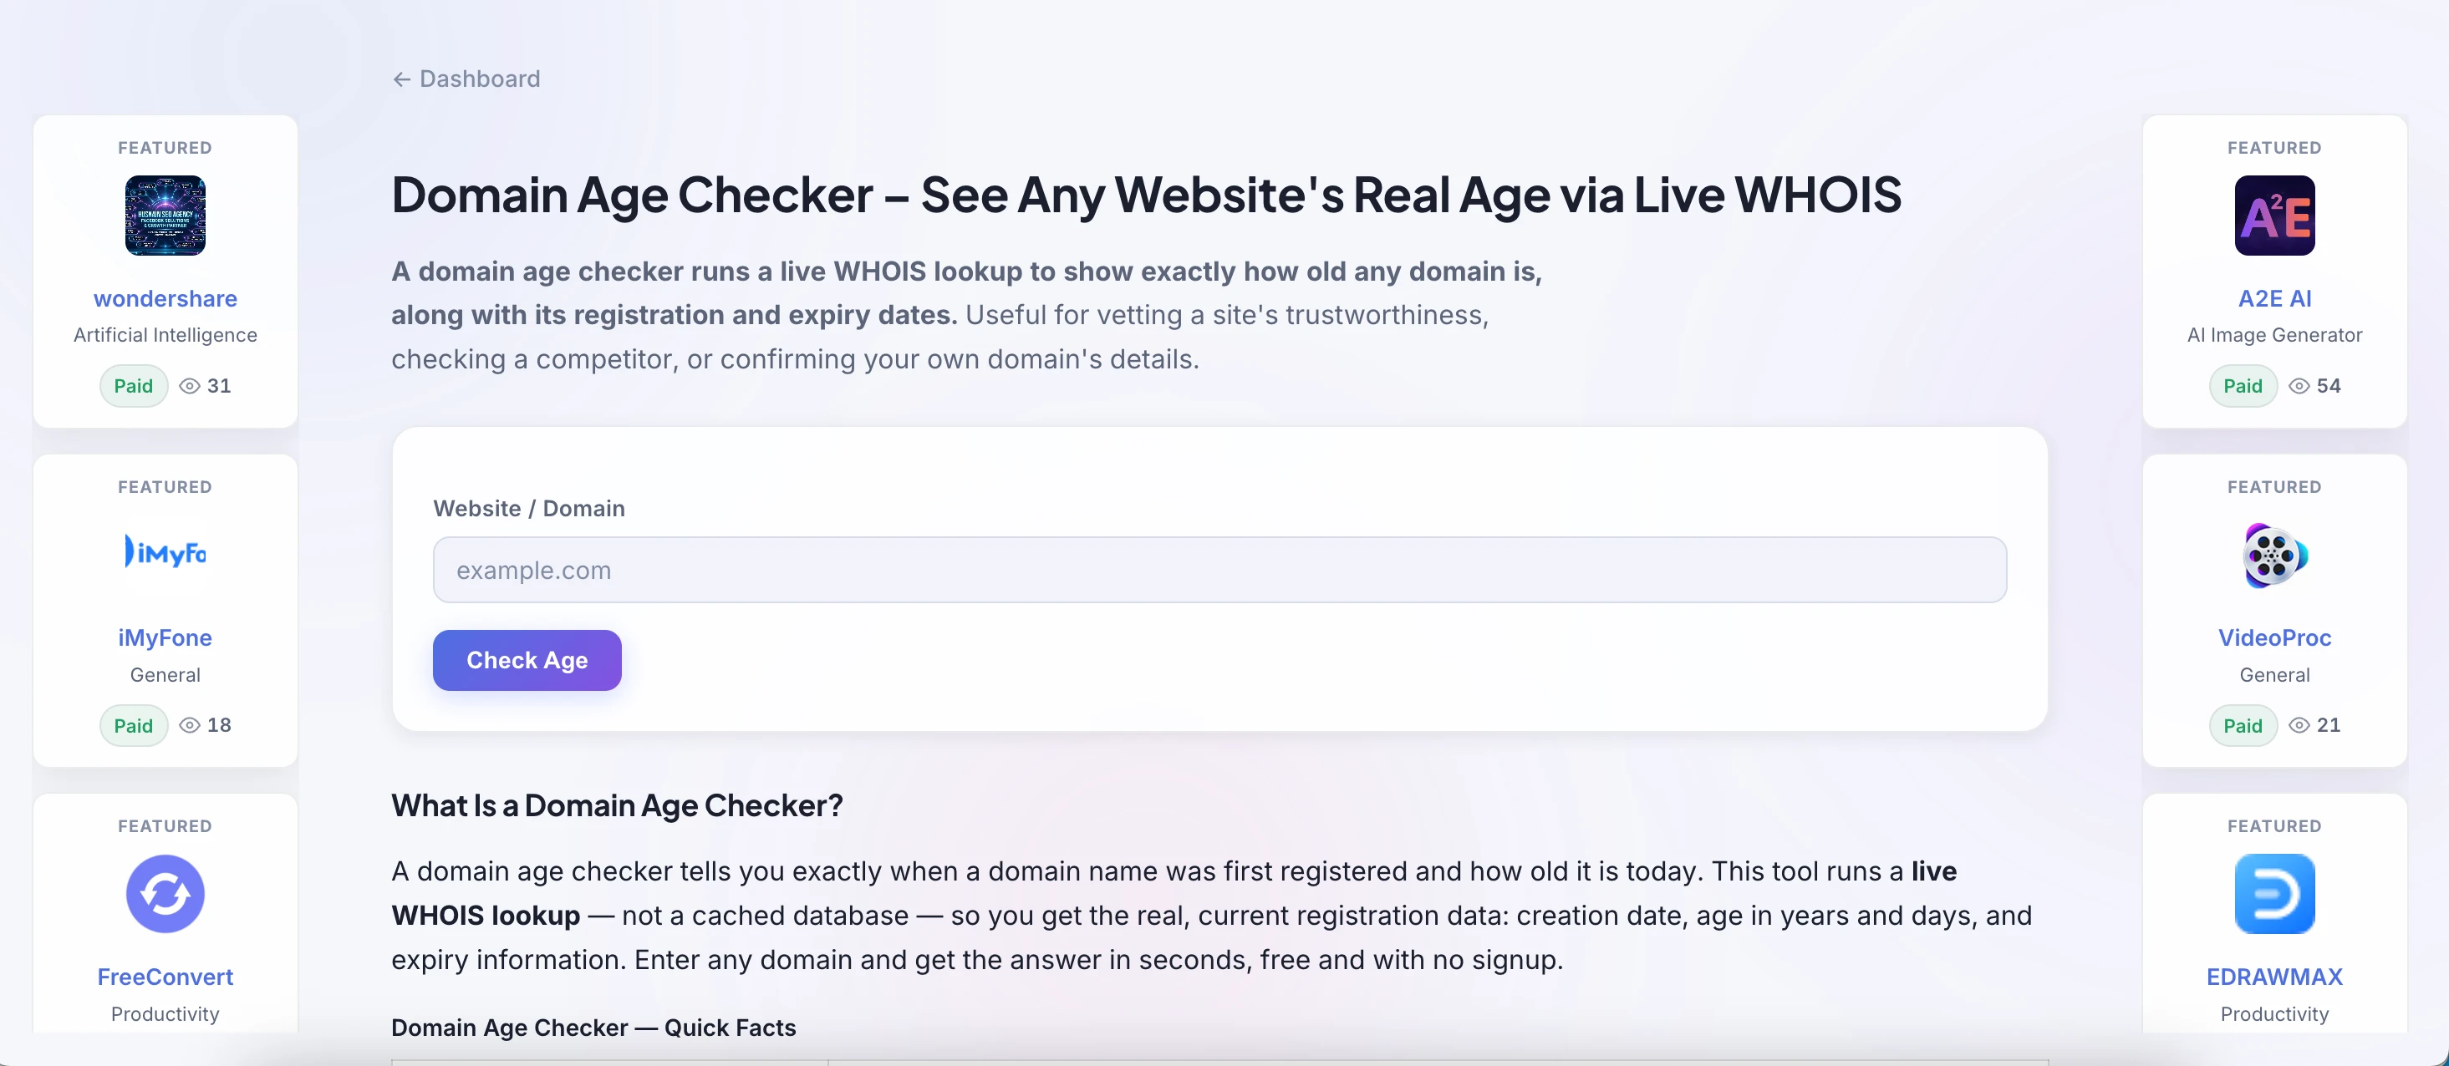Open the FreeConvert title link

pos(165,977)
